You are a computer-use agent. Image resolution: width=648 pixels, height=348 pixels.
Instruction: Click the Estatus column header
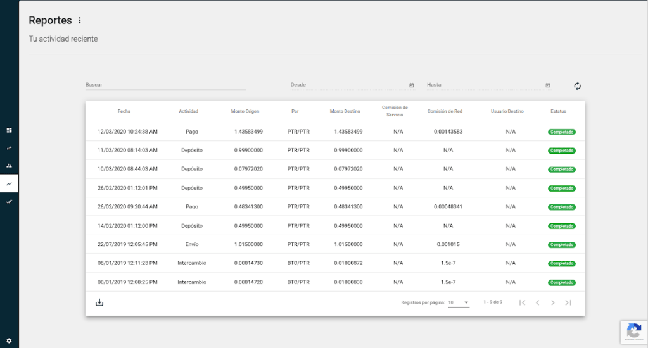[x=558, y=111]
